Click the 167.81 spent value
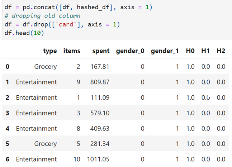The image size is (232, 167). (100, 67)
